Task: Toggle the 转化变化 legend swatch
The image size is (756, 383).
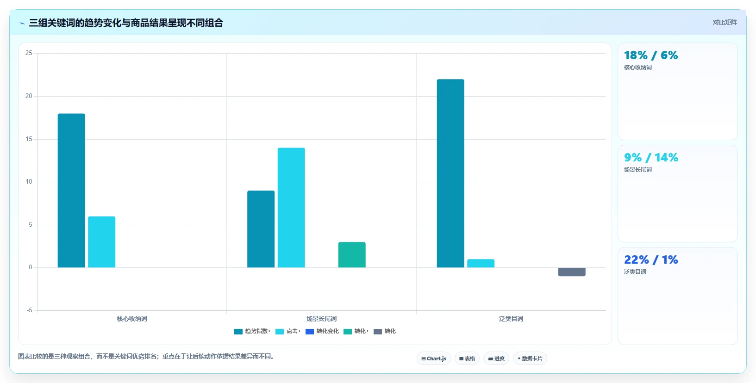Action: pyautogui.click(x=310, y=332)
